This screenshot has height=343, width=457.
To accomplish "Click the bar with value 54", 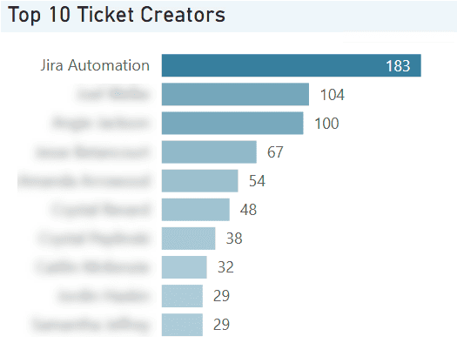I will coord(199,181).
